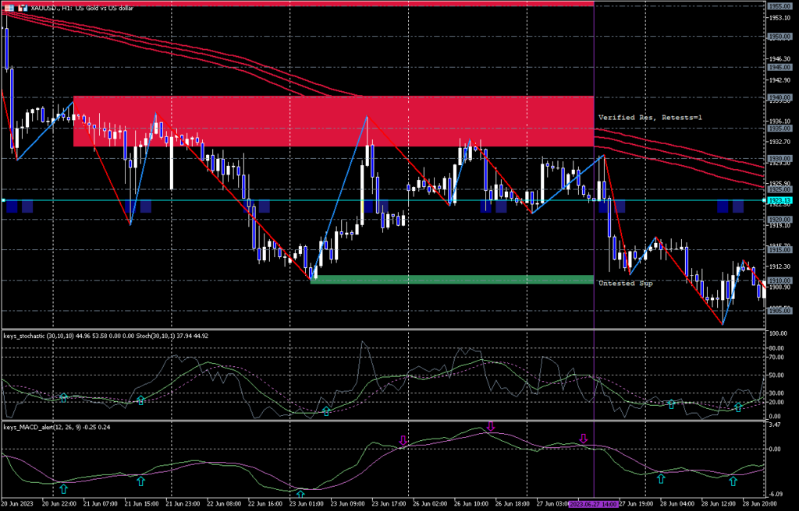
Task: Select the green untested support zone rectangle
Action: 452,280
